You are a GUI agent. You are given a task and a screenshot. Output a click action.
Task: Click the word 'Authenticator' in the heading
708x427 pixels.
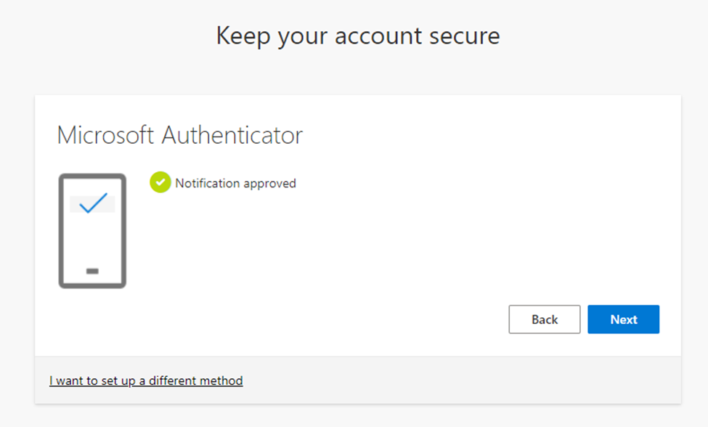[232, 135]
